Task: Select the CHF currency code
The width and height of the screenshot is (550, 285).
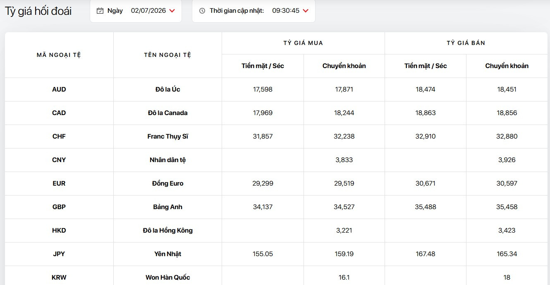Action: 59,137
